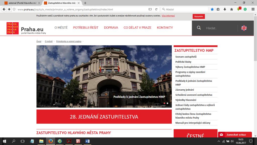Viewport: 257px width, 145px height.
Task: Open the POTŘEBUJI ŘEŠIT menu
Action: 86,28
